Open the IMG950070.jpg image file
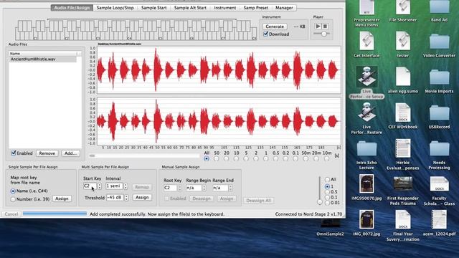459x258 pixels. (366, 187)
